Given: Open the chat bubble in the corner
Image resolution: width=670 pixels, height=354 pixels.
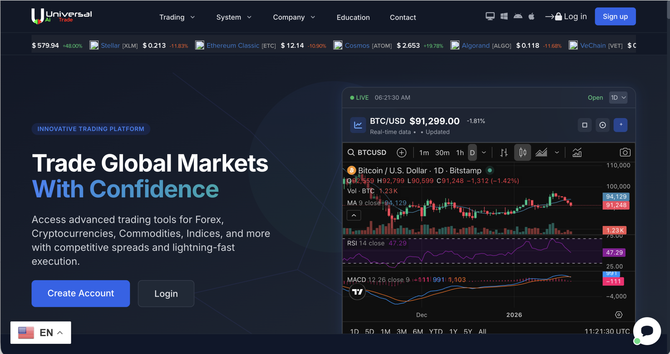Looking at the screenshot, I should pyautogui.click(x=647, y=331).
